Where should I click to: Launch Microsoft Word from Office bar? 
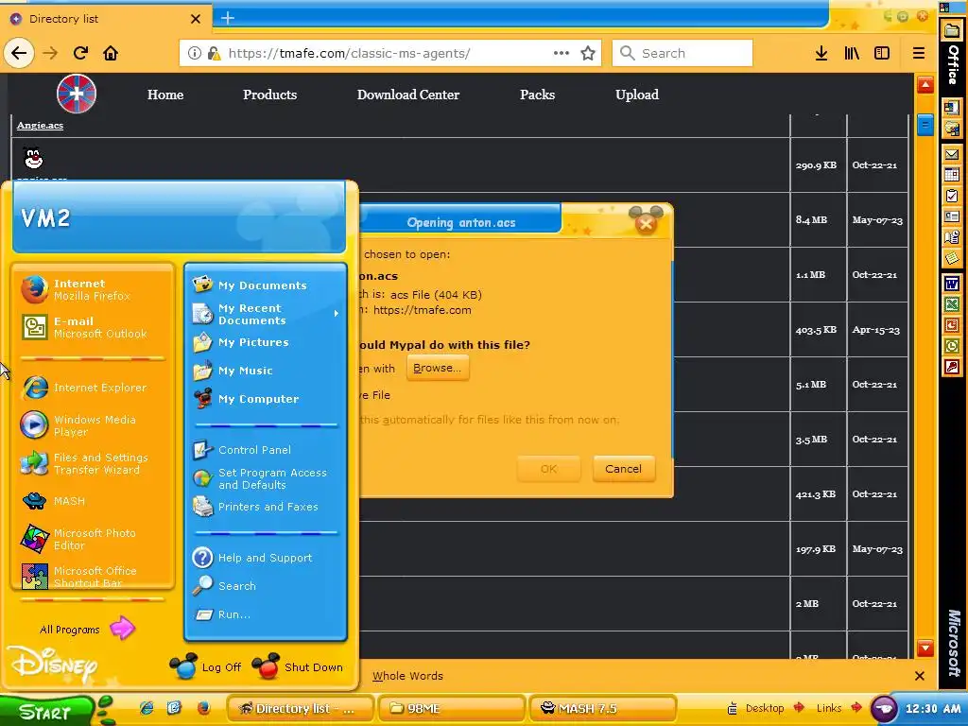952,284
